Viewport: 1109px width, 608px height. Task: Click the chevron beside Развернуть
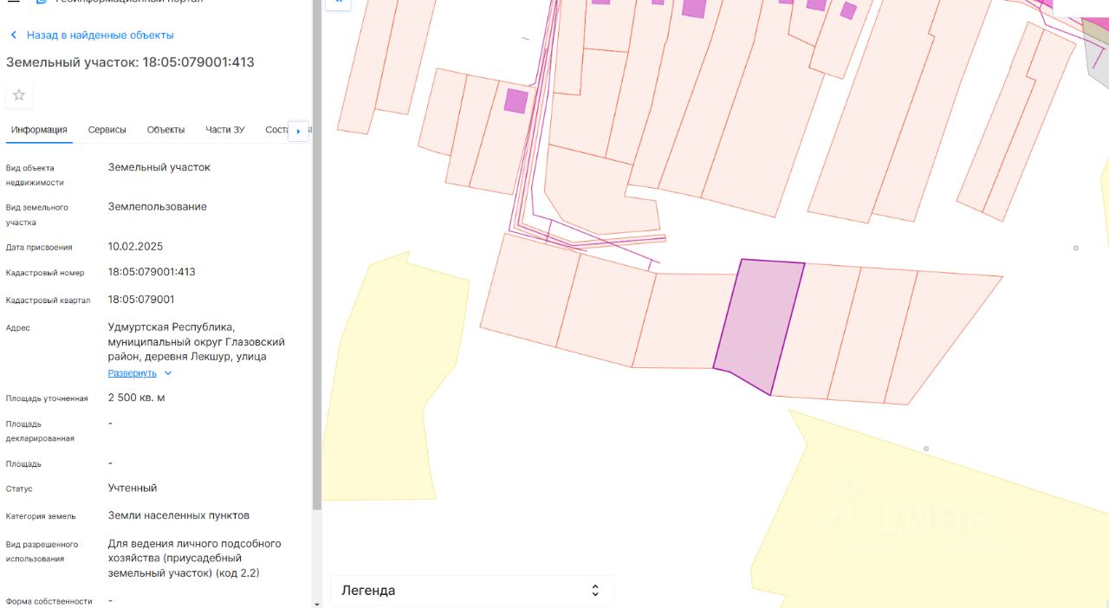point(168,373)
